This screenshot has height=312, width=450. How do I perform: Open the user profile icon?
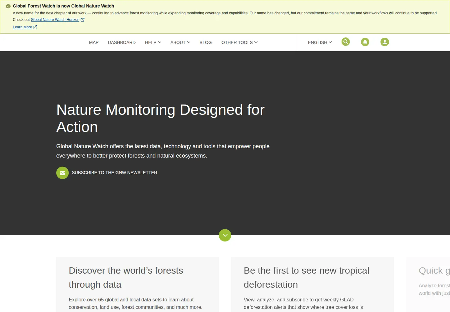385,42
